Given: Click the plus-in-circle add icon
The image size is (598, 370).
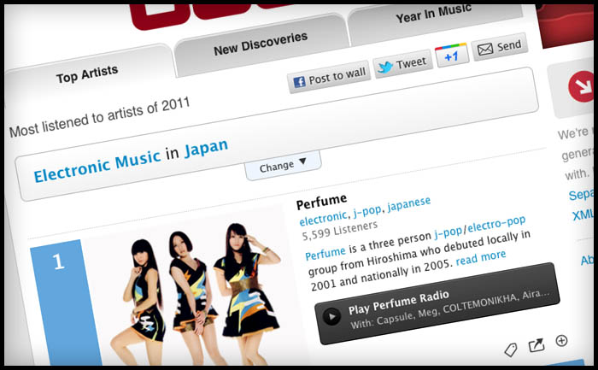Looking at the screenshot, I should 561,341.
